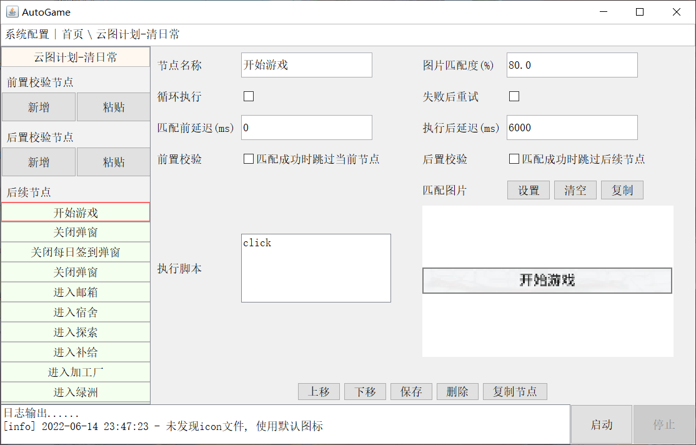
Task: Check 匹配成功时跳过当前节点 option
Action: (249, 159)
